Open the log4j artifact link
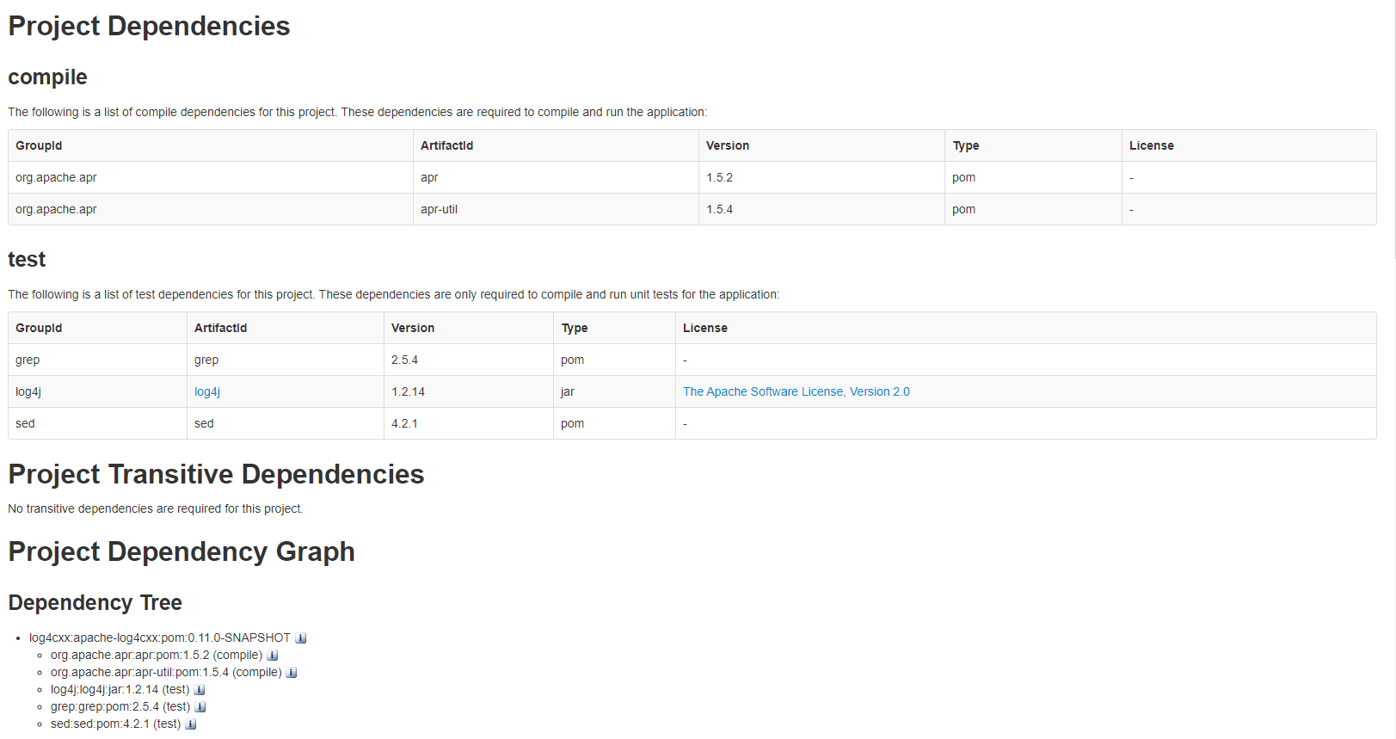This screenshot has height=739, width=1396. tap(207, 391)
